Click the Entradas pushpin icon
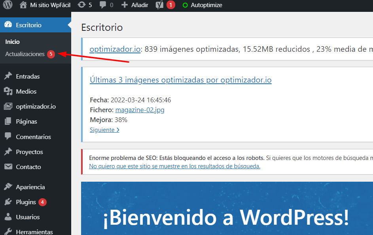The width and height of the screenshot is (373, 235). (8, 76)
